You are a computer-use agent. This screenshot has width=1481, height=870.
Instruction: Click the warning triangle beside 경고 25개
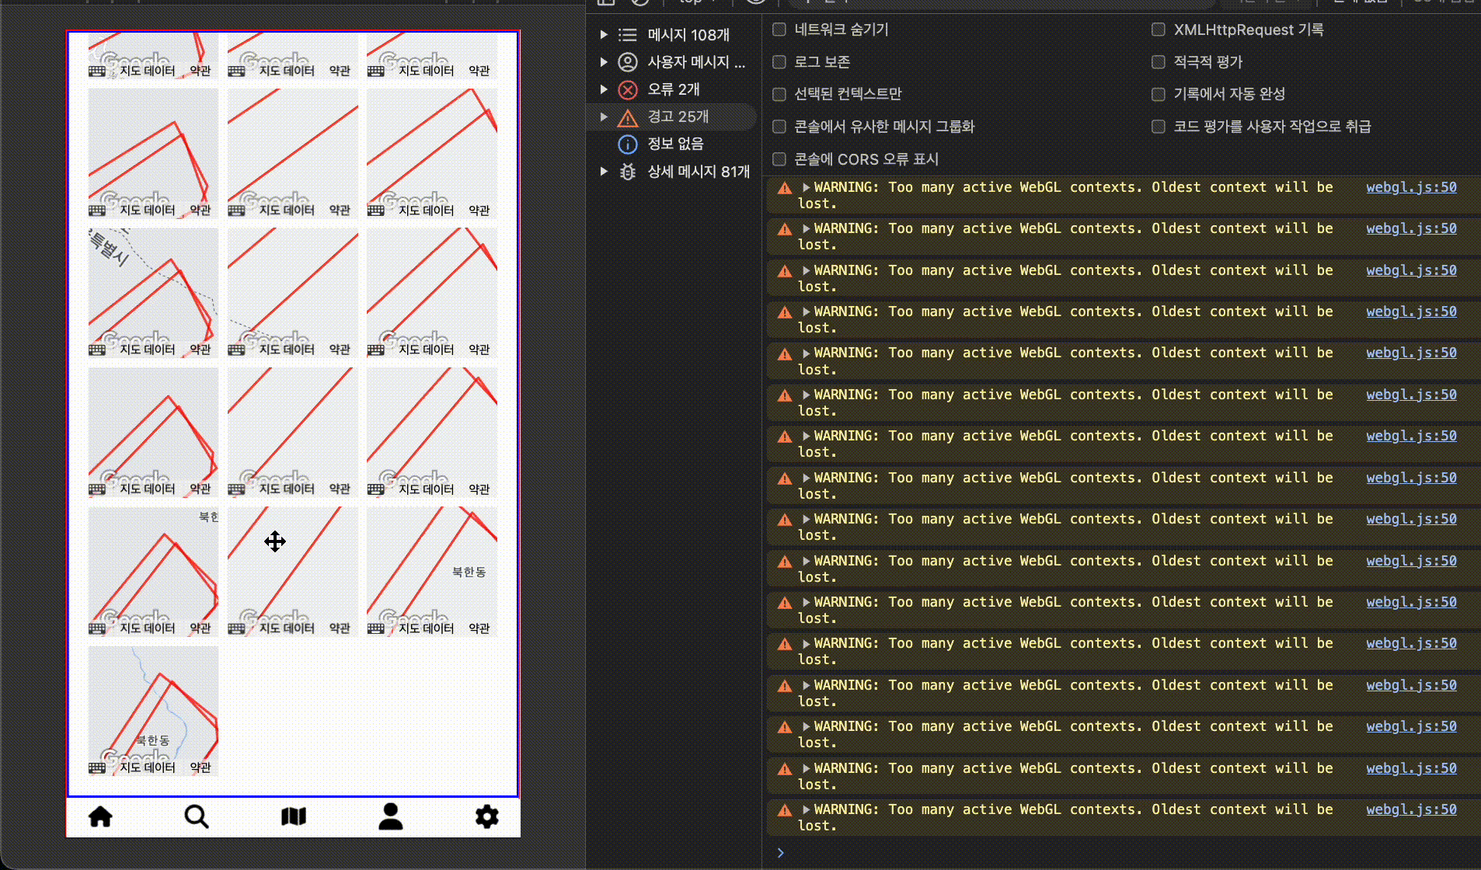tap(628, 117)
